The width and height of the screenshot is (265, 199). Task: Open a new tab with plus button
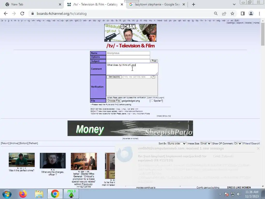coord(194,5)
